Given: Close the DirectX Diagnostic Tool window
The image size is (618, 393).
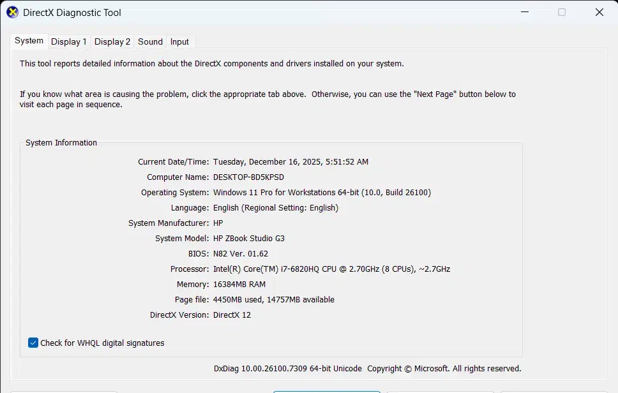Looking at the screenshot, I should tap(599, 12).
